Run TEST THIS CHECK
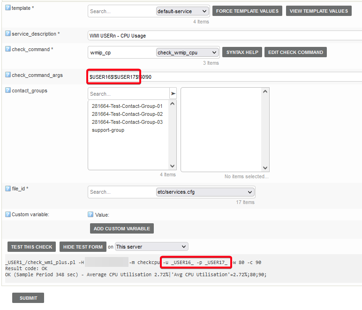The height and width of the screenshot is (310, 362). [31, 247]
